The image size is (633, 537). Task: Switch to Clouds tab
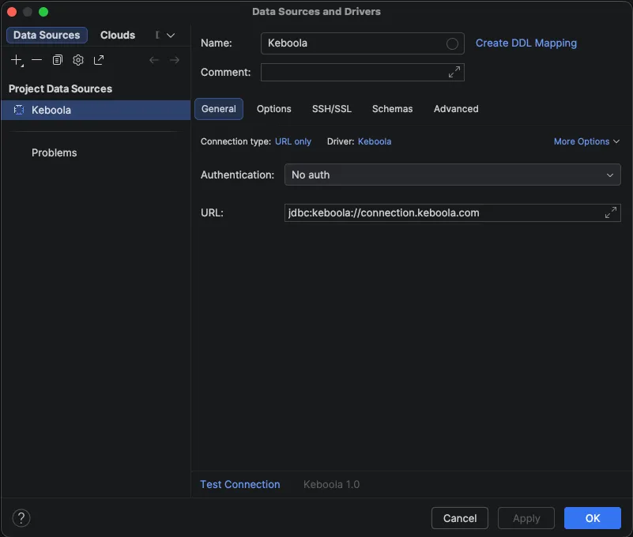tap(118, 35)
